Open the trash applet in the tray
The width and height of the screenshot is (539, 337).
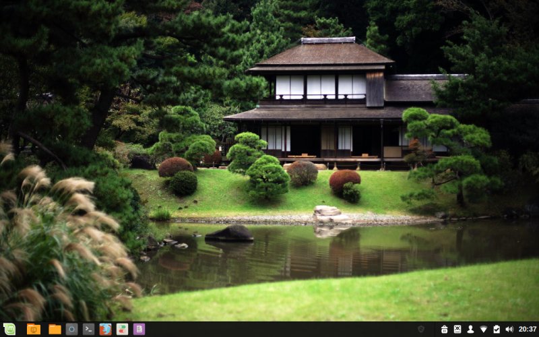click(x=444, y=329)
